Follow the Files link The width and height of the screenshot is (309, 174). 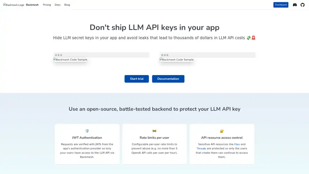coord(237,144)
